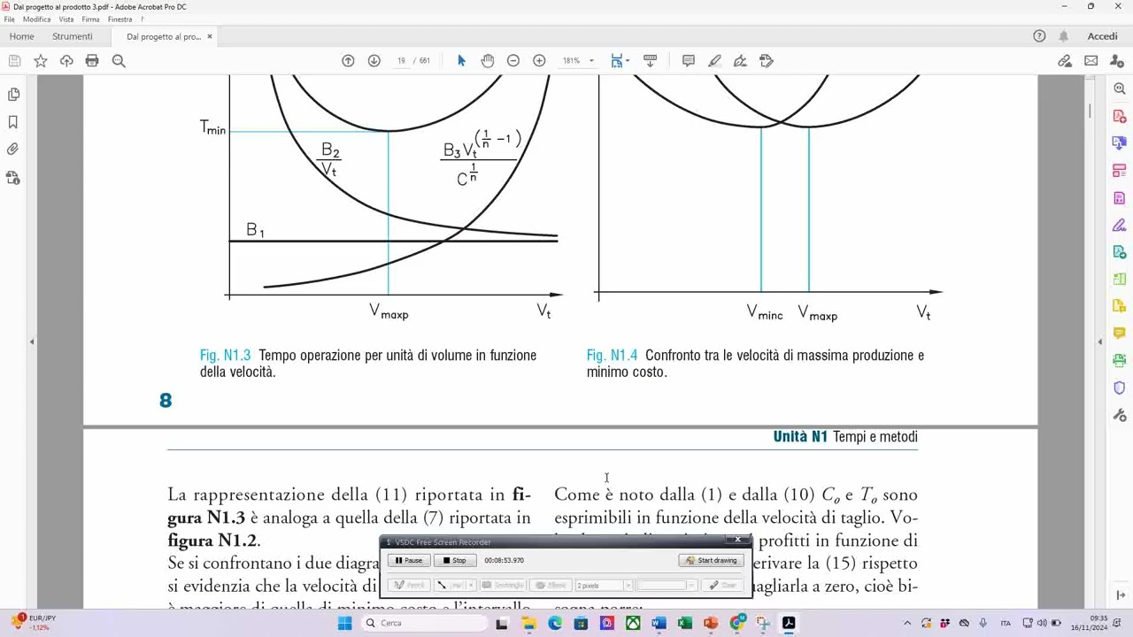Pause the VSDC screen recording

point(409,560)
